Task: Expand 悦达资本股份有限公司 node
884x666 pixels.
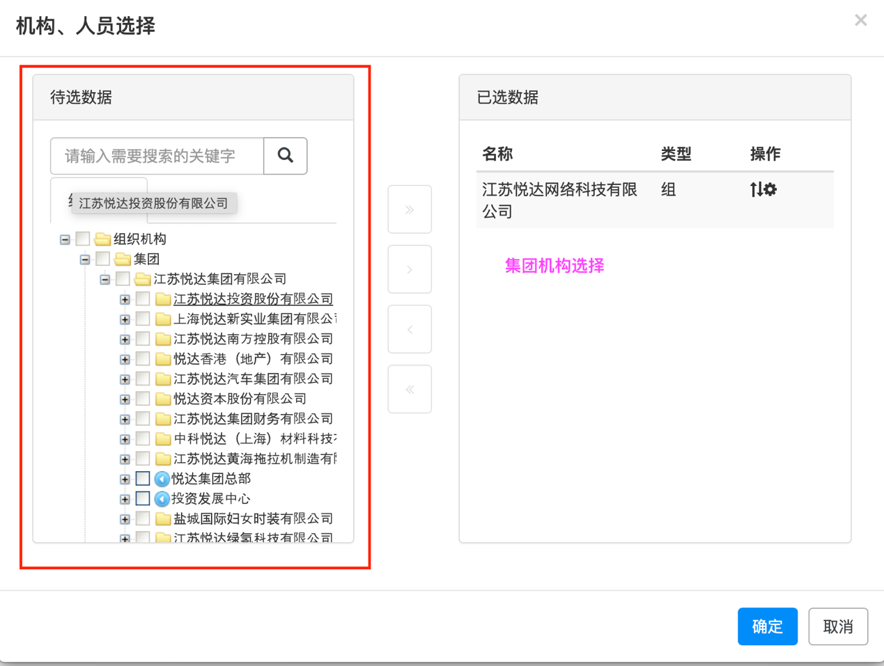Action: click(x=125, y=398)
